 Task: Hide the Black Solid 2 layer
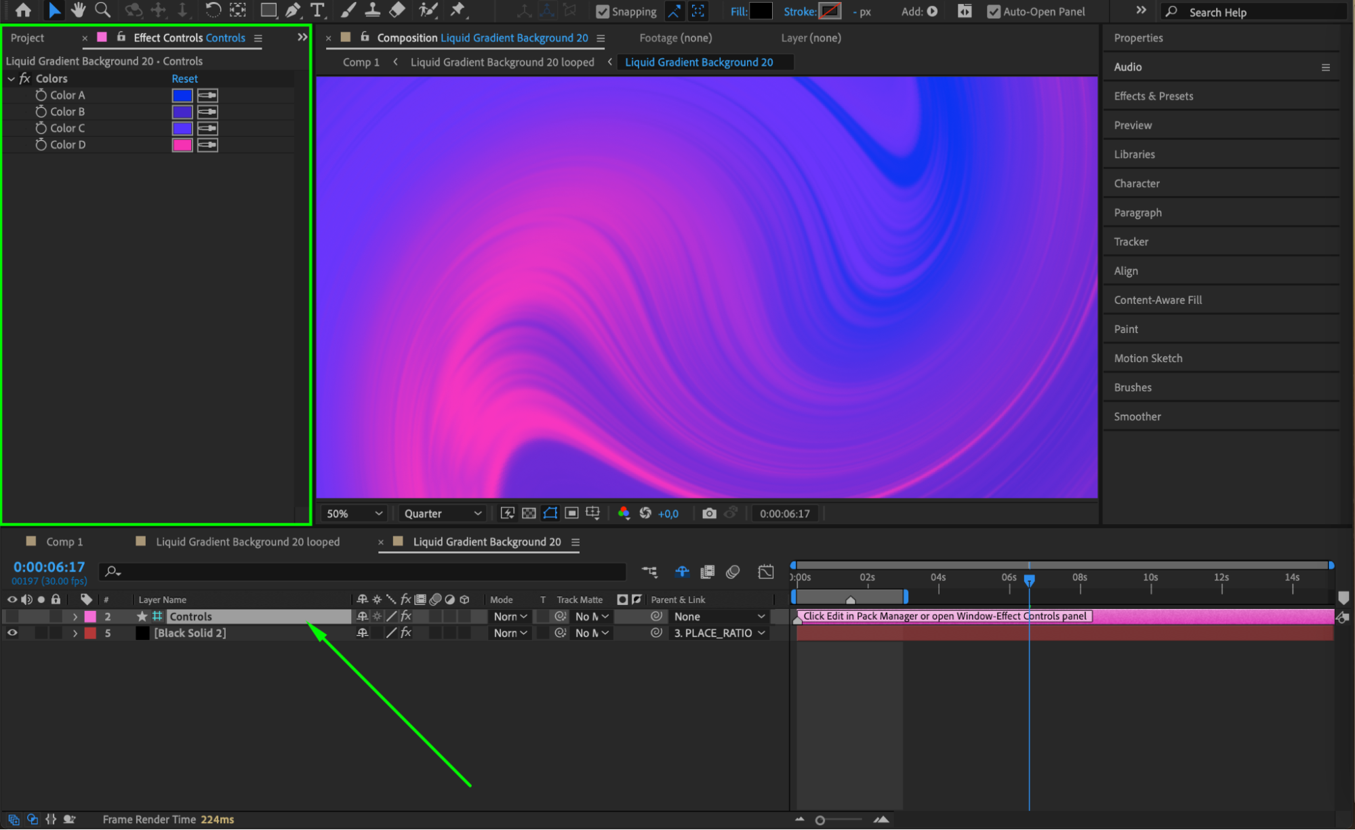click(x=12, y=633)
